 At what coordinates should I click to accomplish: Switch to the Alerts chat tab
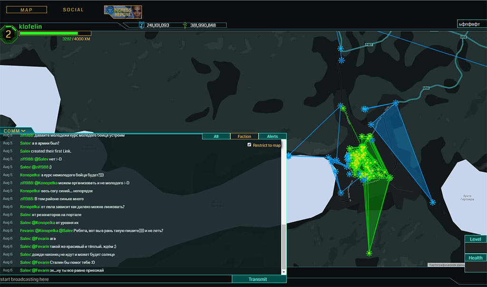click(273, 136)
